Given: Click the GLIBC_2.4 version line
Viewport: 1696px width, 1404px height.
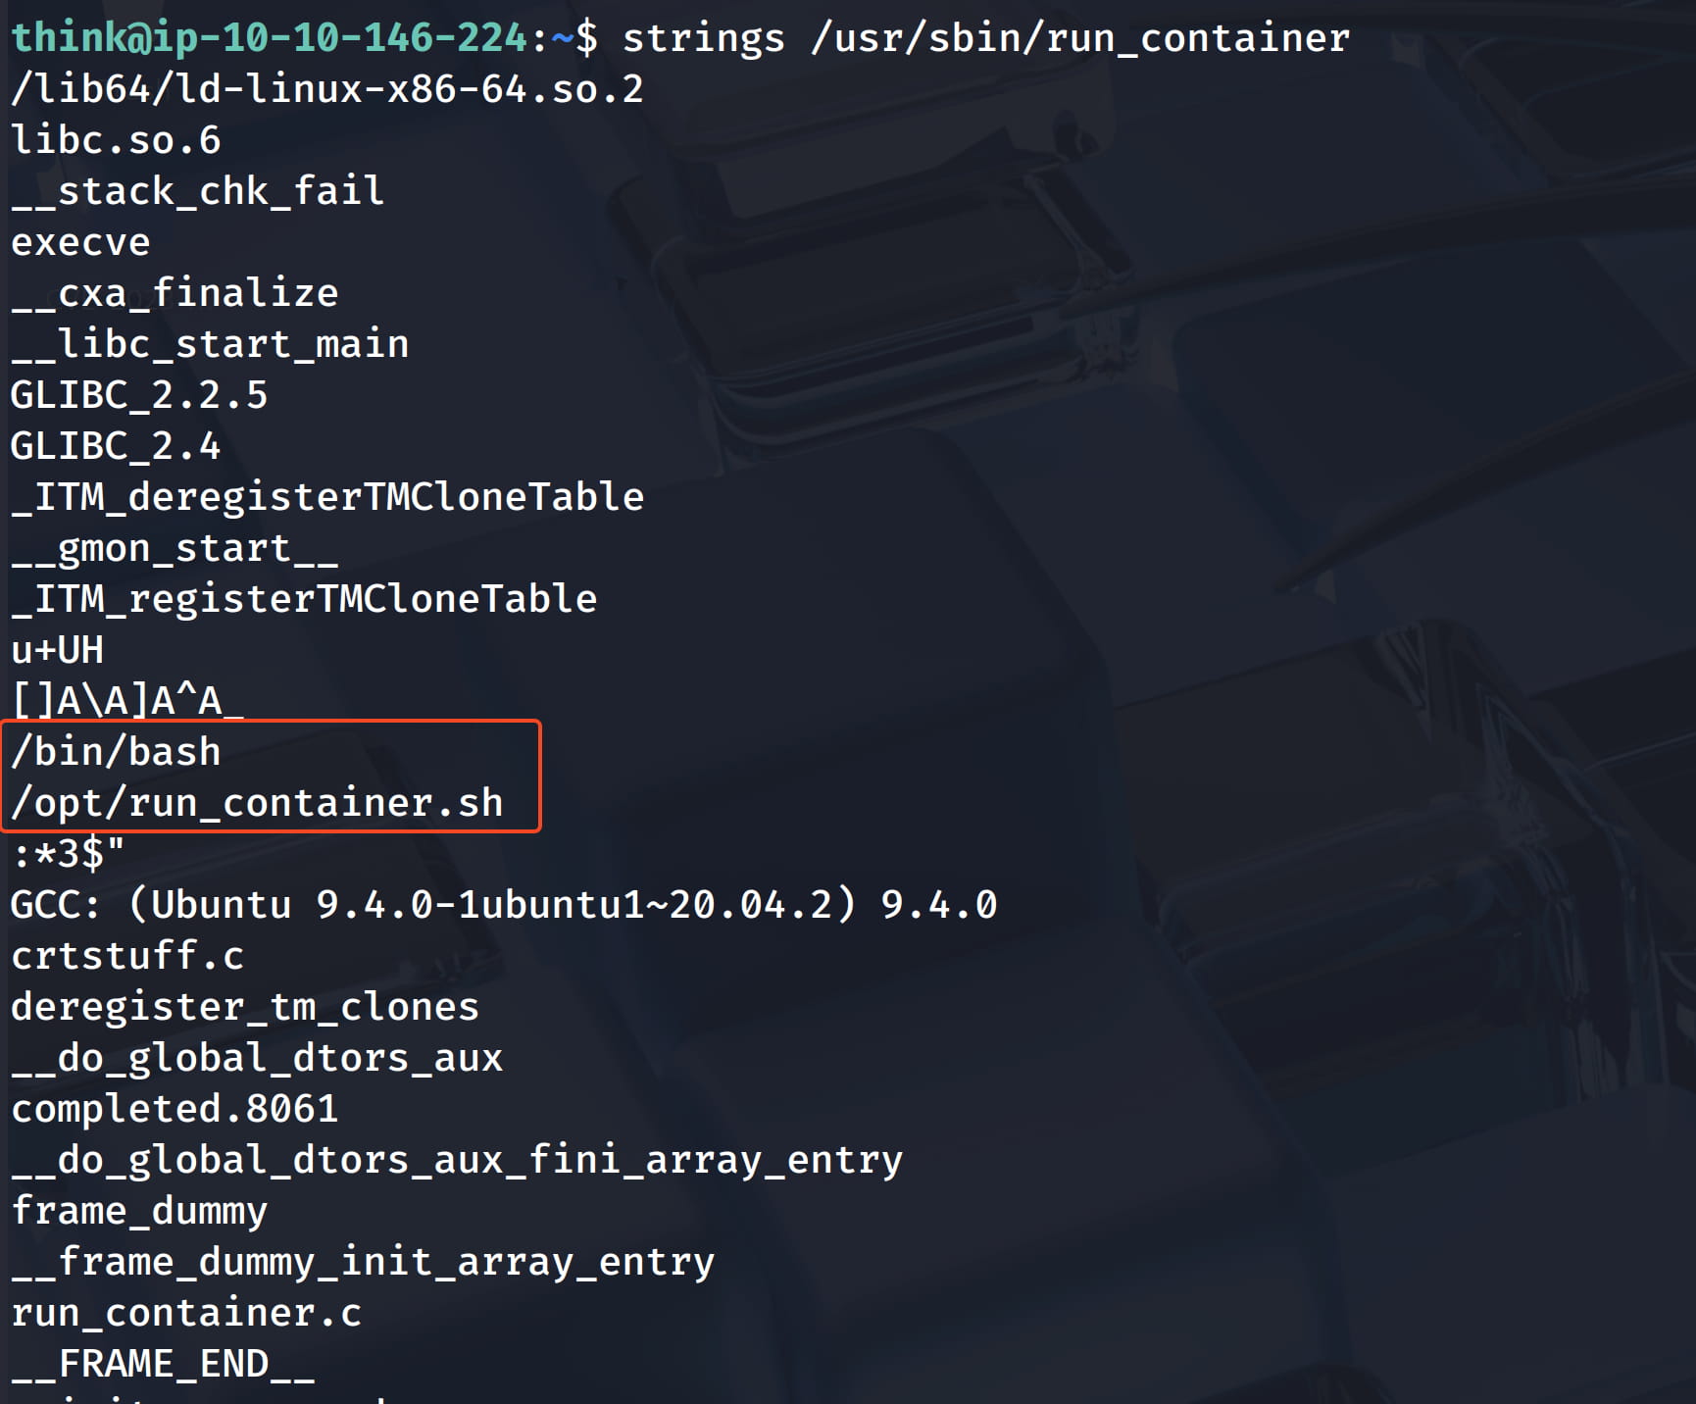Looking at the screenshot, I should click(x=116, y=446).
